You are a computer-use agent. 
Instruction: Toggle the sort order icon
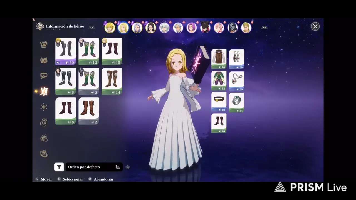pos(118,167)
